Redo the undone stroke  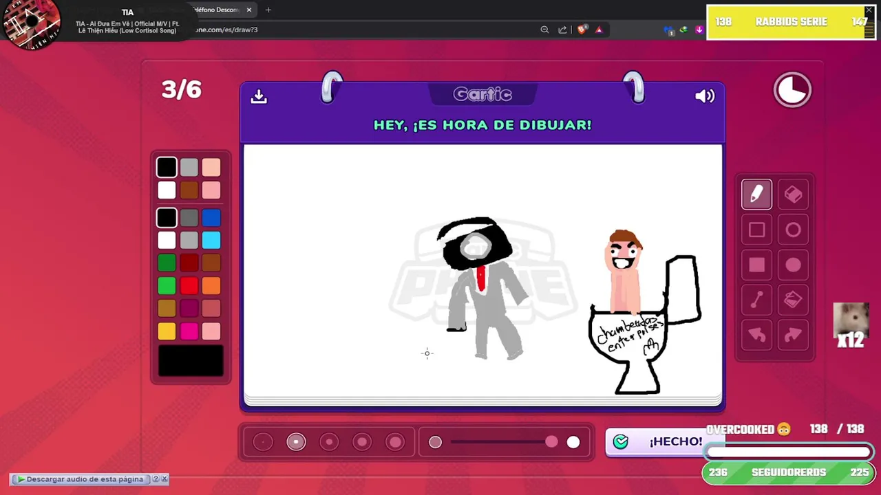pyautogui.click(x=793, y=335)
